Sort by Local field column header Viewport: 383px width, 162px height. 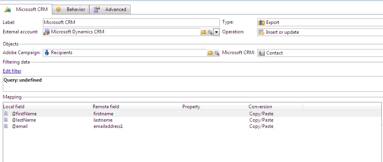point(48,107)
